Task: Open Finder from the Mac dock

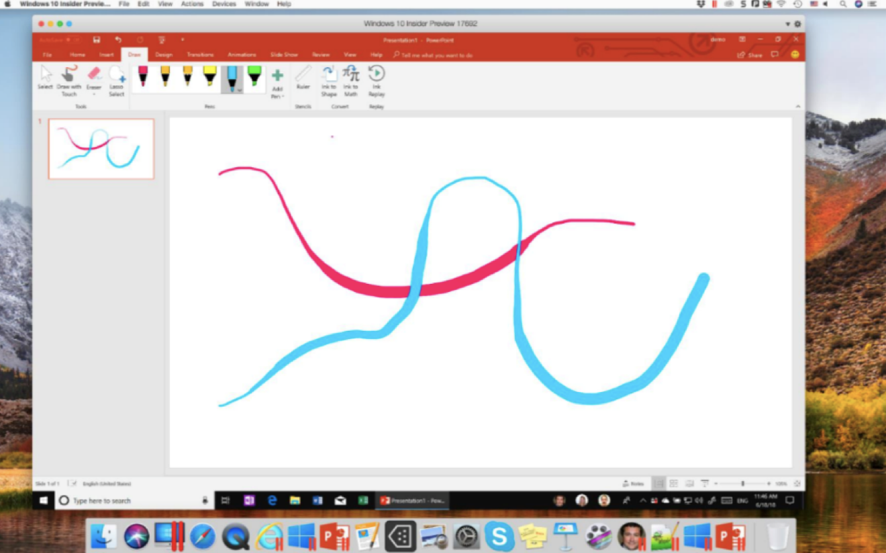Action: tap(104, 536)
